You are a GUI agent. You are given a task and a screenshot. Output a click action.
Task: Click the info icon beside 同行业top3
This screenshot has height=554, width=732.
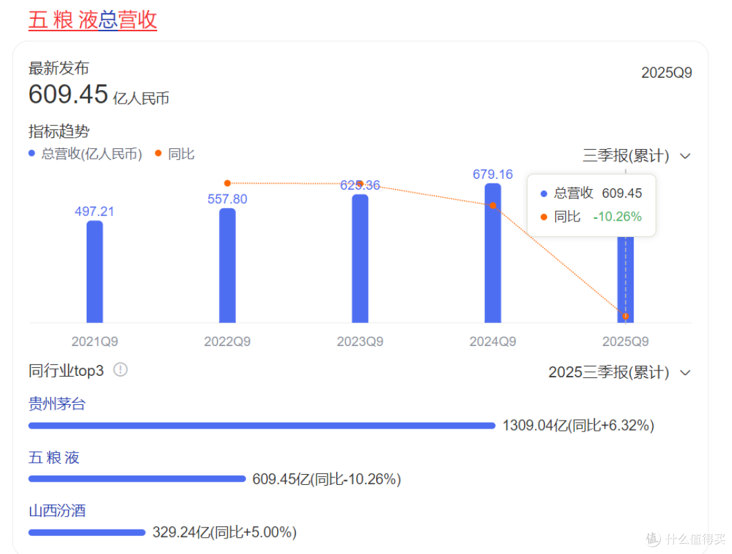(x=121, y=370)
